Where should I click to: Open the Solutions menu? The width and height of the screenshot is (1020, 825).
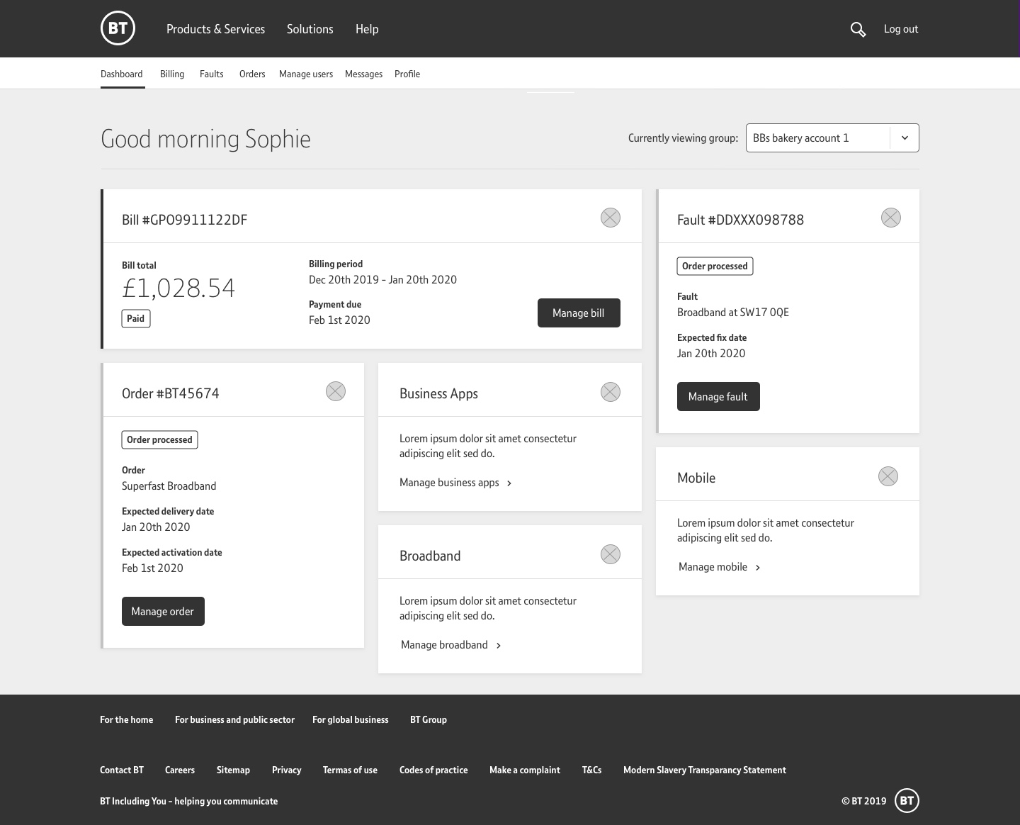[310, 29]
